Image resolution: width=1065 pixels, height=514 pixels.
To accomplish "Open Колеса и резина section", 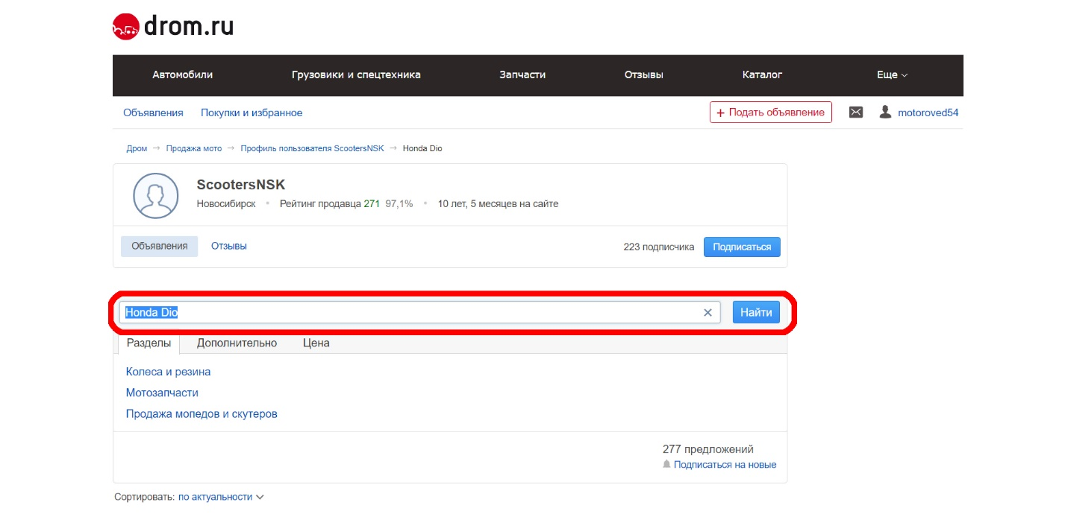I will point(168,372).
